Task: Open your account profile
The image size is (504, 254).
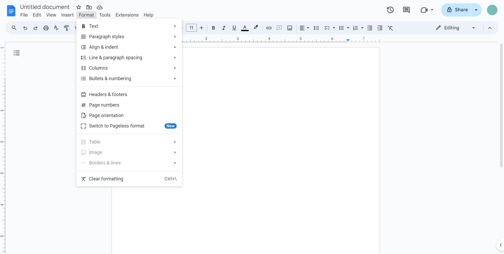Action: [x=492, y=10]
